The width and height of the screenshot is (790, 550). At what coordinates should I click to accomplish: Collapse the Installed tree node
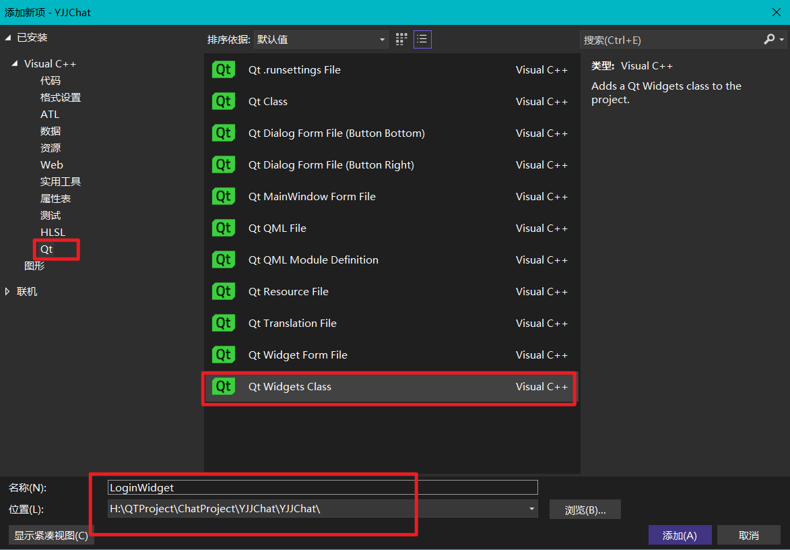click(7, 37)
